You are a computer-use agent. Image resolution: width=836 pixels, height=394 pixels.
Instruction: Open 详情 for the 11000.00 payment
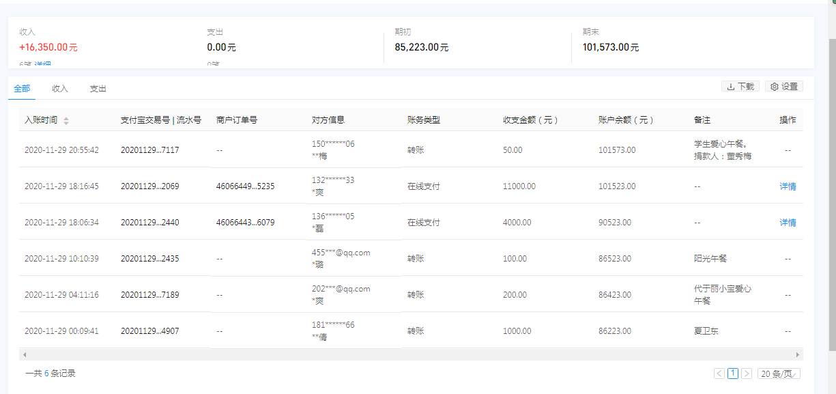coord(788,186)
